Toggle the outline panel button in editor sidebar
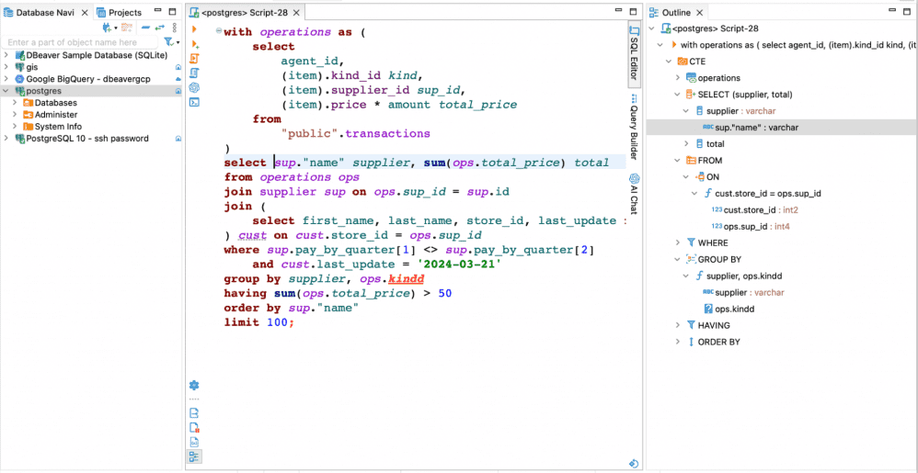This screenshot has width=918, height=473. (194, 456)
